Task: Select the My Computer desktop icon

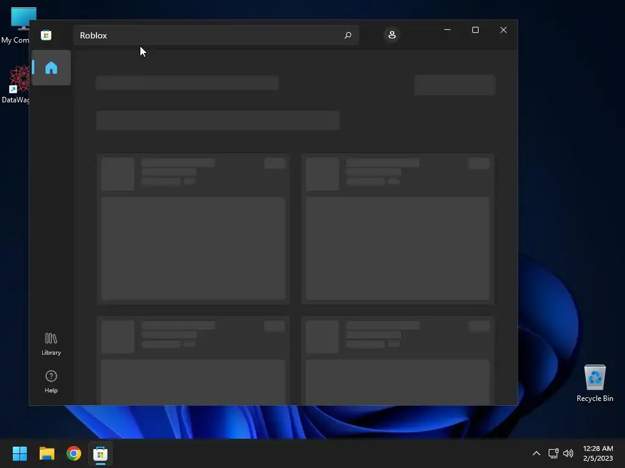Action: click(x=16, y=25)
